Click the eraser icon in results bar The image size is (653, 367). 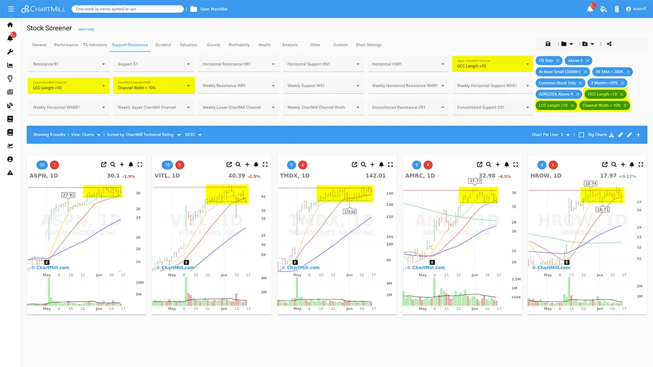(620, 134)
